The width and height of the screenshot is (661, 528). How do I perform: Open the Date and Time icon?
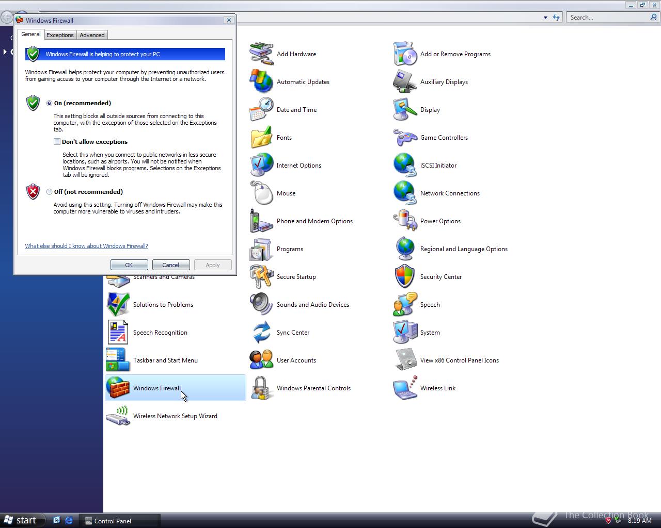pos(261,109)
